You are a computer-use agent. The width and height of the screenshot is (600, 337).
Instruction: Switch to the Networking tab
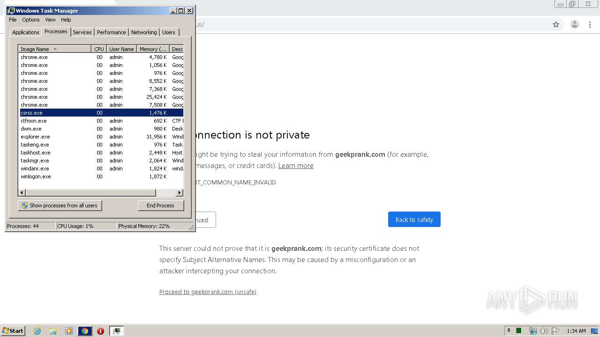pyautogui.click(x=144, y=32)
